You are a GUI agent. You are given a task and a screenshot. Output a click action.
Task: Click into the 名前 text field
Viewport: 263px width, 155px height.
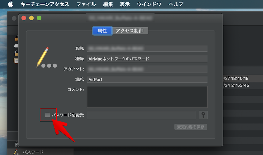[147, 48]
